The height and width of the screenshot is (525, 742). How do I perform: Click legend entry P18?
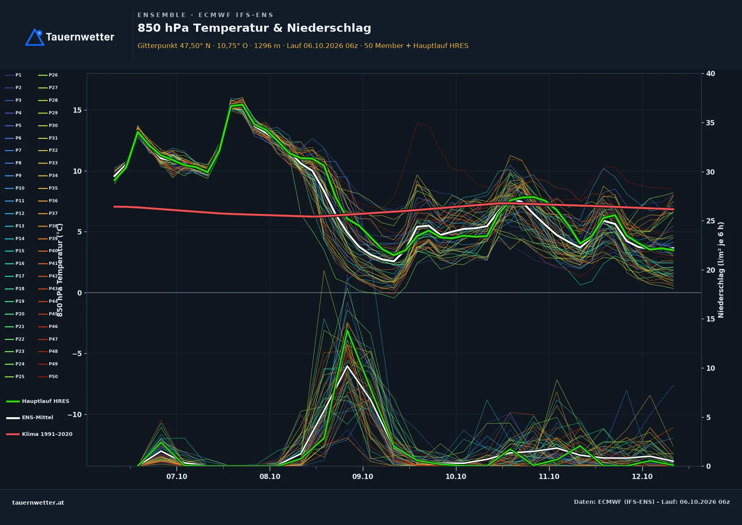pos(15,289)
